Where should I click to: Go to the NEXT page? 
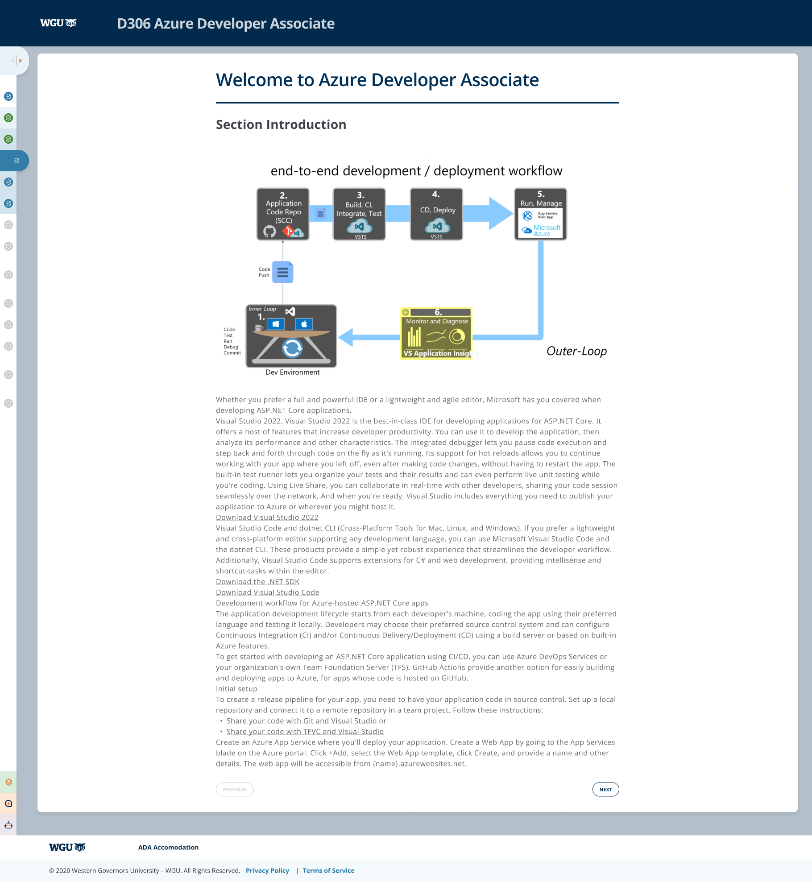point(605,789)
